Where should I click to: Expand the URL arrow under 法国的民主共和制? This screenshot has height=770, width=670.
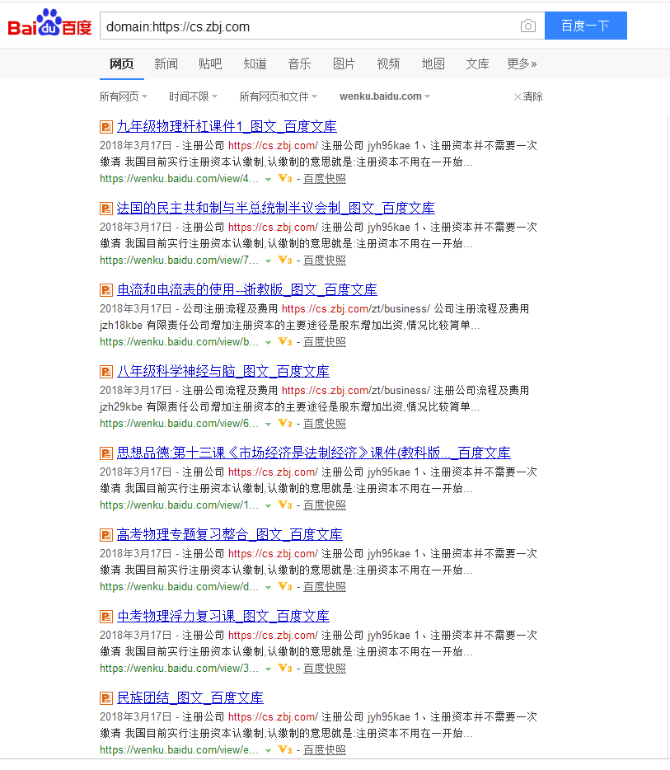[268, 261]
